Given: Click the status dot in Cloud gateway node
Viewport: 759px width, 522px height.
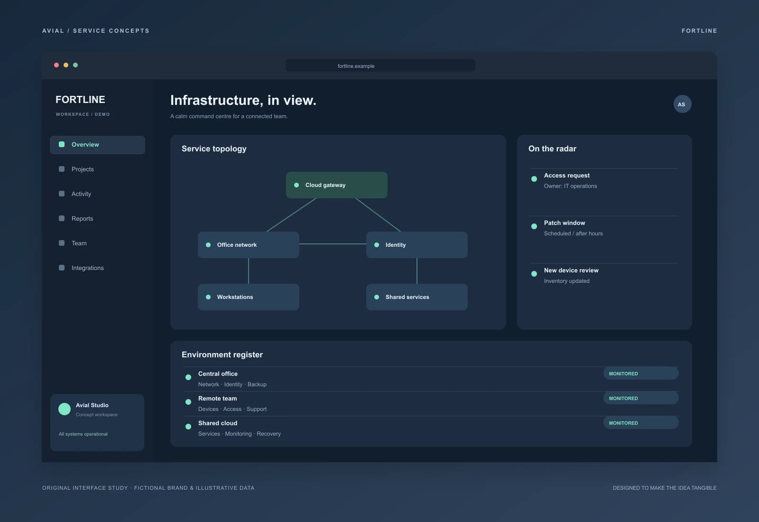Looking at the screenshot, I should coord(296,185).
